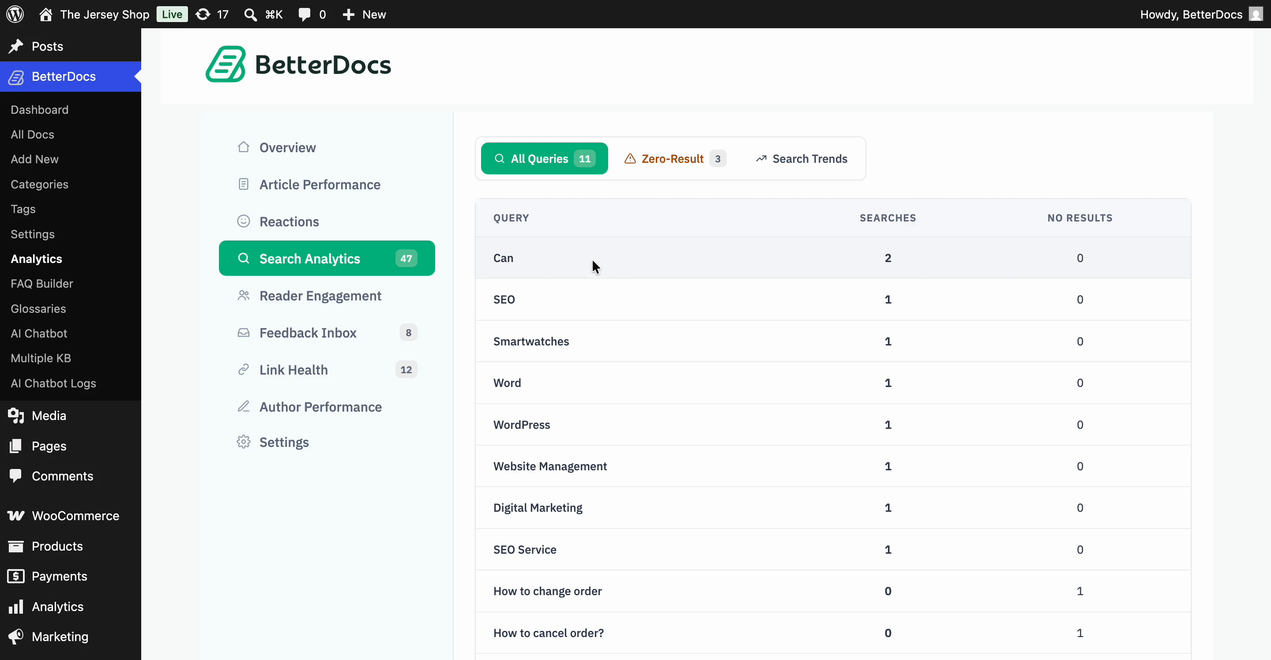Open Categories submenu item

39,184
